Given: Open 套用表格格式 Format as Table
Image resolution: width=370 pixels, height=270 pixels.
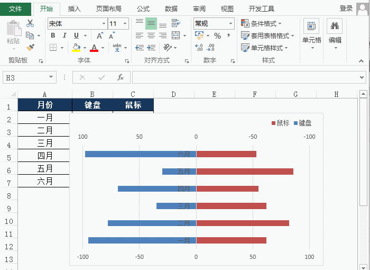Looking at the screenshot, I should (267, 35).
